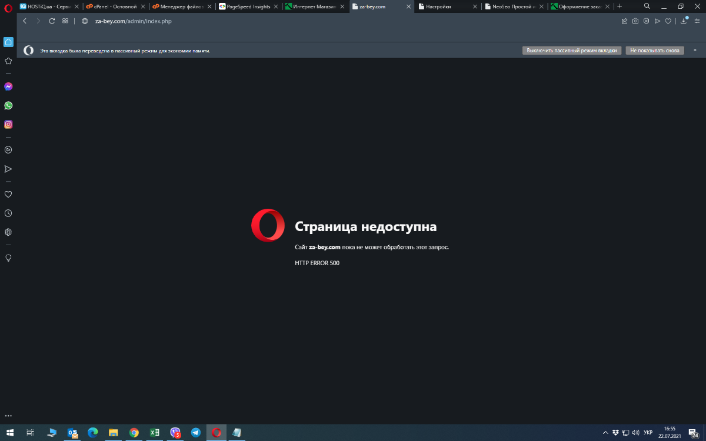Image resolution: width=706 pixels, height=441 pixels.
Task: Open Excel from the taskbar
Action: 155,433
